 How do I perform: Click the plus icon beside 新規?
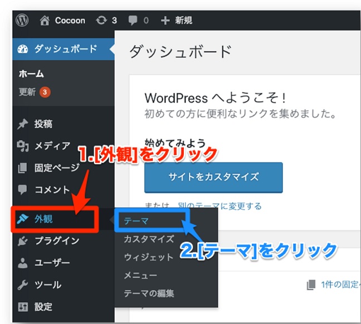point(165,21)
